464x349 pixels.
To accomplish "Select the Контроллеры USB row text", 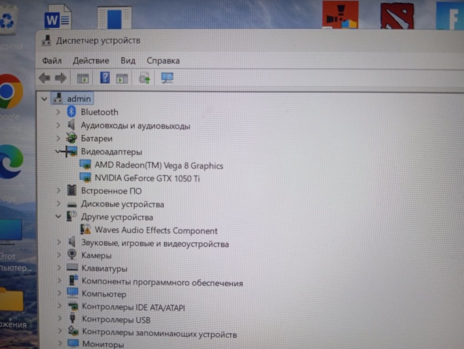I will 116,320.
